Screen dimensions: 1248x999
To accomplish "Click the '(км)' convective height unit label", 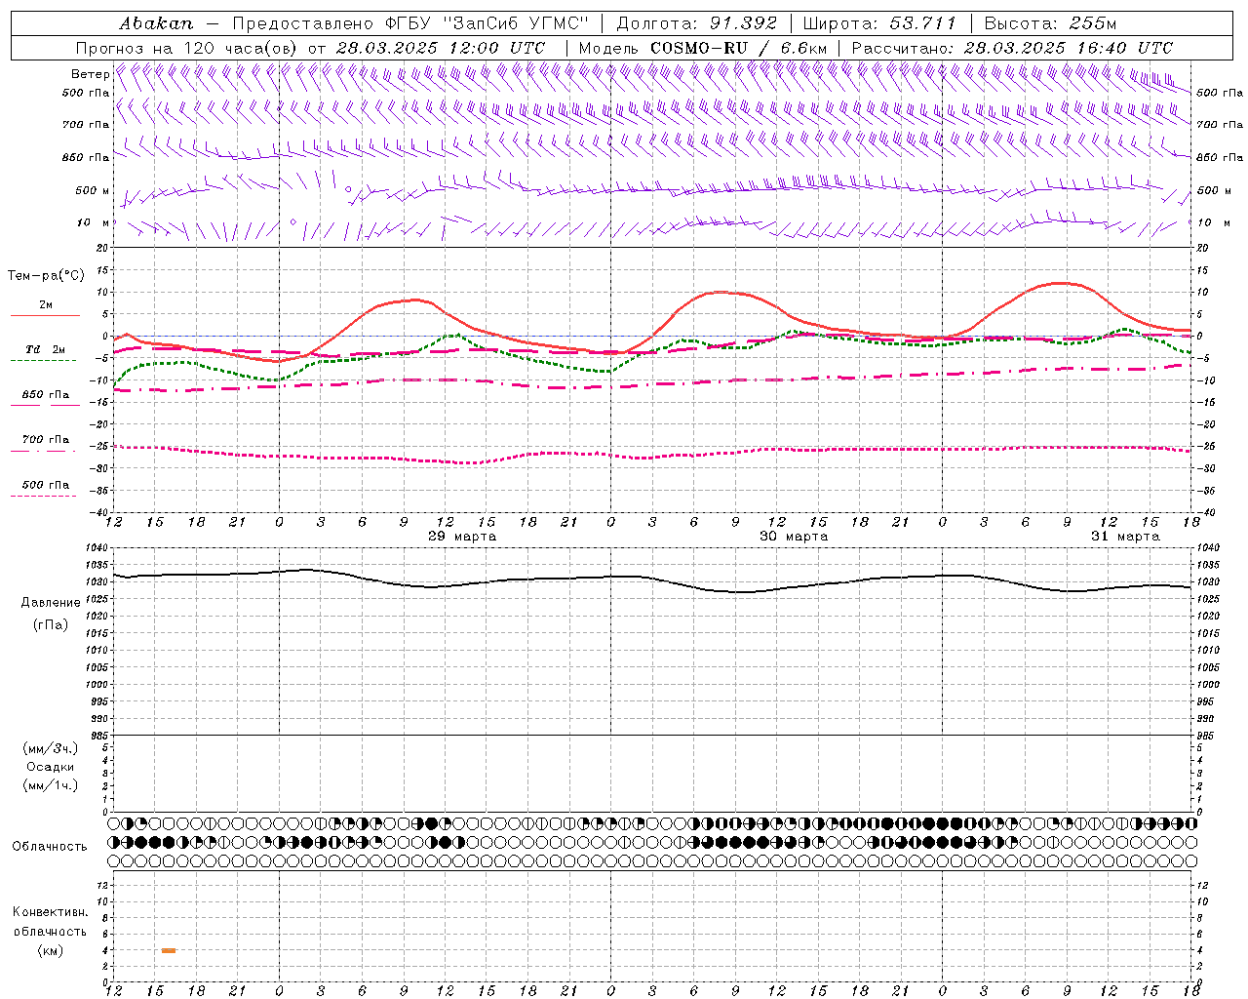I will [x=50, y=950].
